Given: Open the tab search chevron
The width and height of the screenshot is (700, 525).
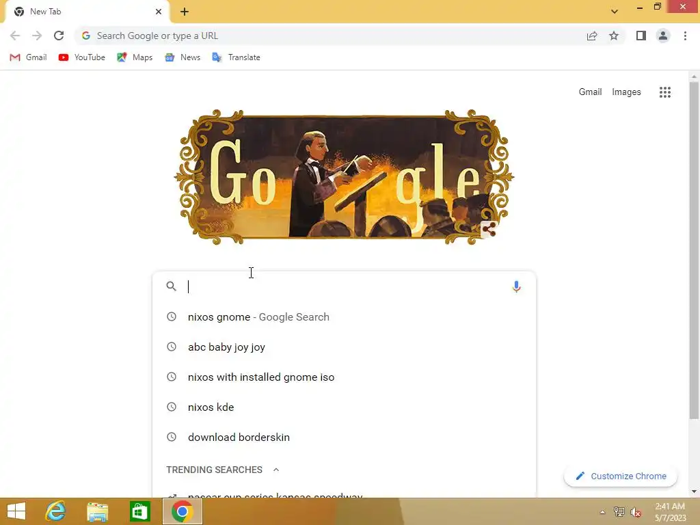Looking at the screenshot, I should (615, 12).
